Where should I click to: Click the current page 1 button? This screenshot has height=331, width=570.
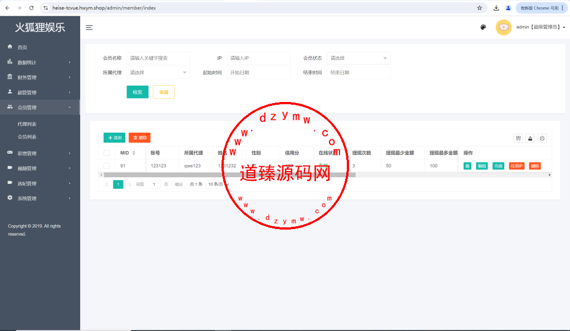[118, 184]
